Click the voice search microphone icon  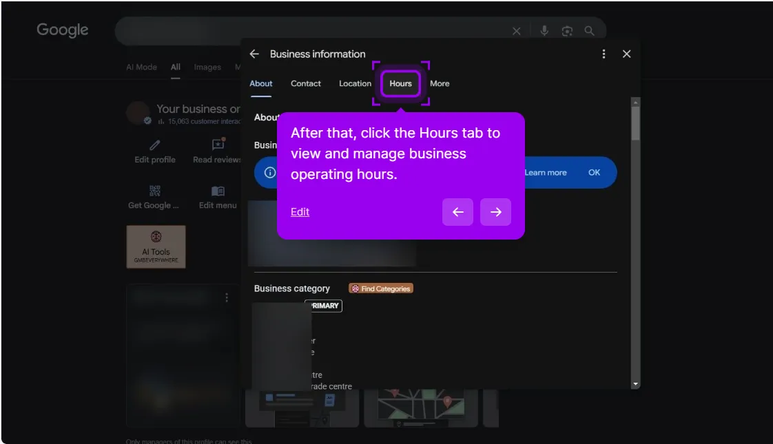544,31
